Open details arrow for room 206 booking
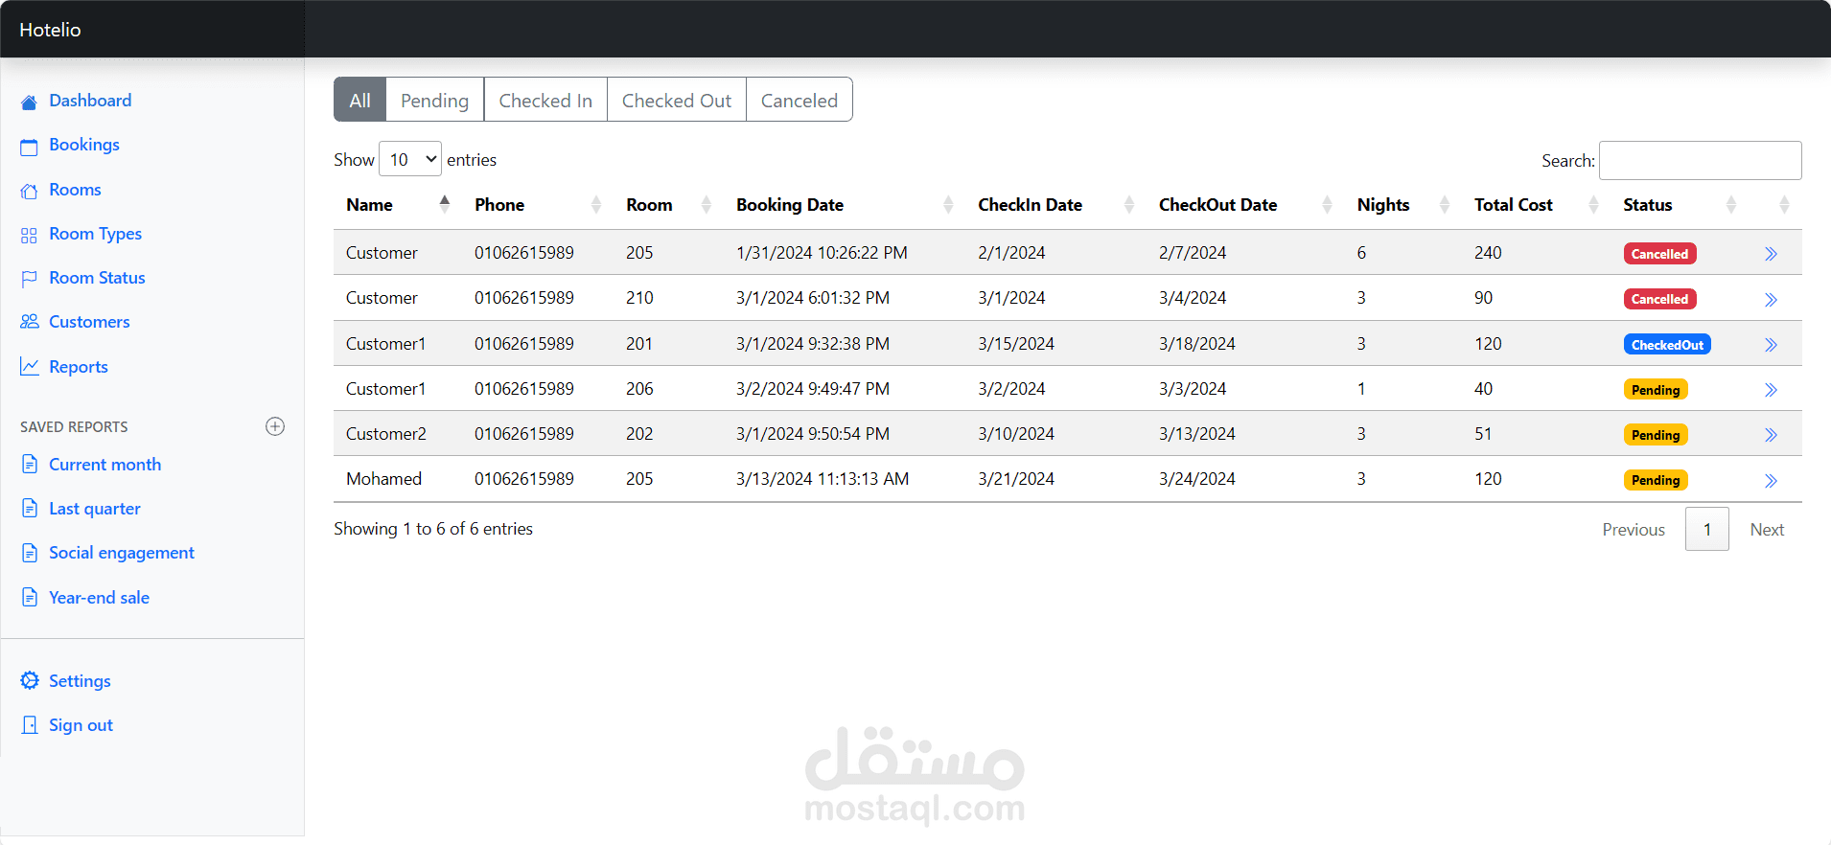Screen dimensions: 1831x845 1771,390
